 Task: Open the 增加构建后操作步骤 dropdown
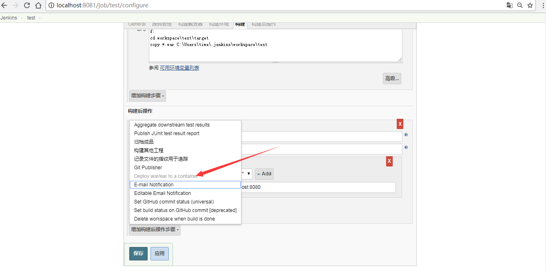154,229
